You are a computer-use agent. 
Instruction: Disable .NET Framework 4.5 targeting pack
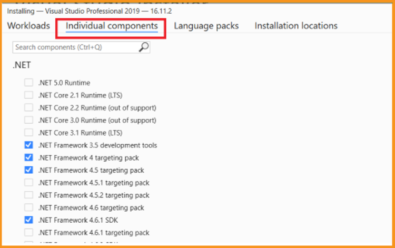click(28, 170)
